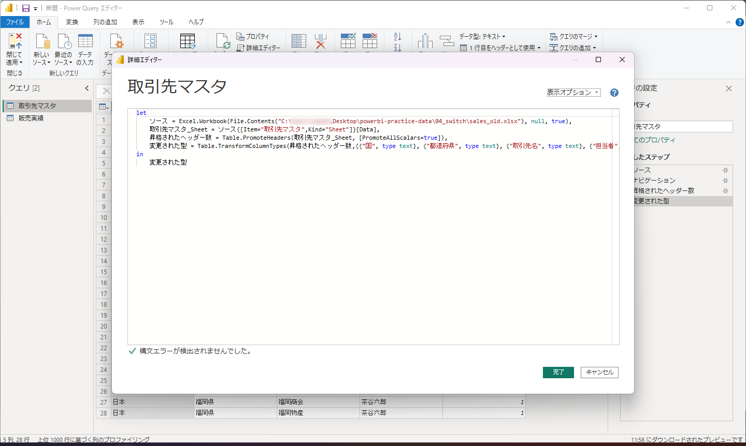Open the クエリのマージ dropdown
Screen dimensions: 746x446
pos(573,36)
